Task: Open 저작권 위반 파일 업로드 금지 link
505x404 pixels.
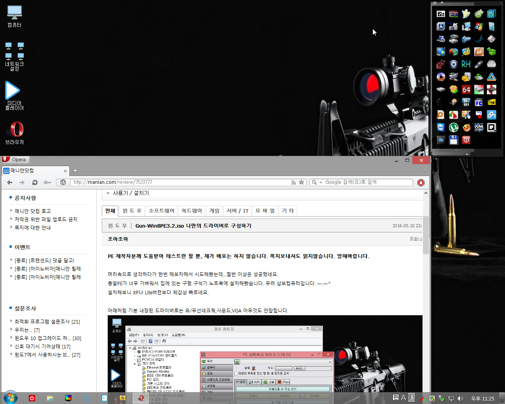Action: pyautogui.click(x=46, y=219)
